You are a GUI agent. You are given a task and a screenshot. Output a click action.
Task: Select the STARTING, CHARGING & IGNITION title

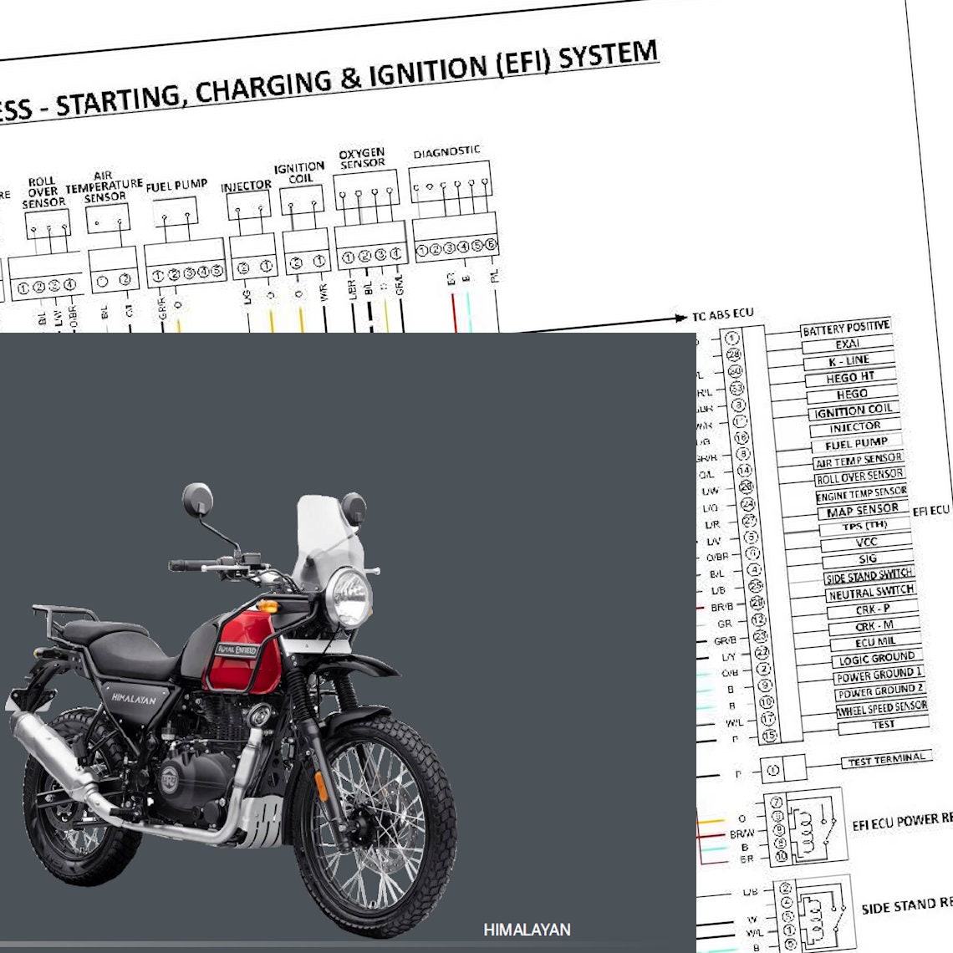(334, 75)
